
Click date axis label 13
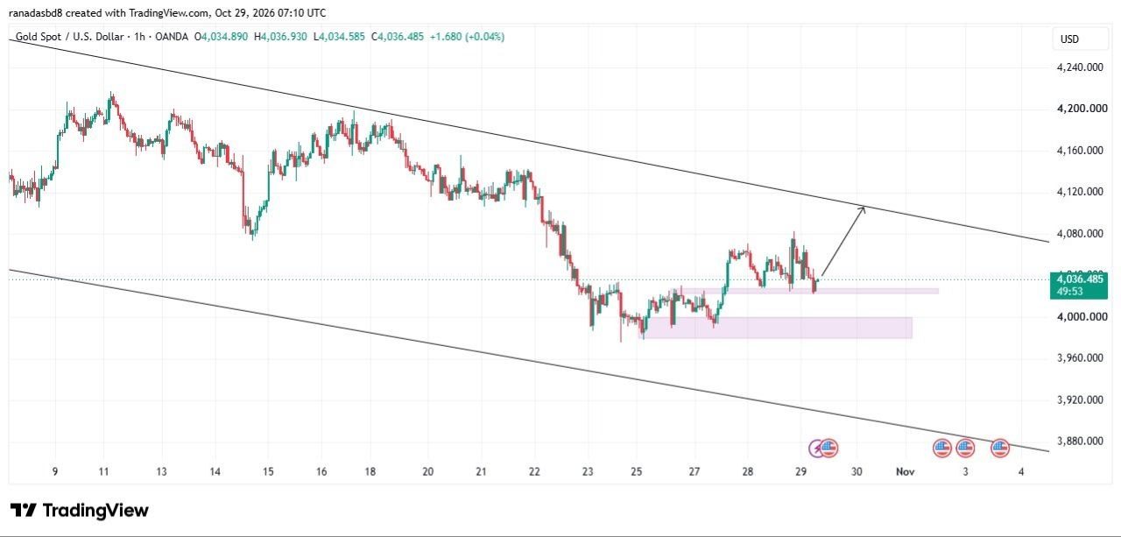pos(161,471)
